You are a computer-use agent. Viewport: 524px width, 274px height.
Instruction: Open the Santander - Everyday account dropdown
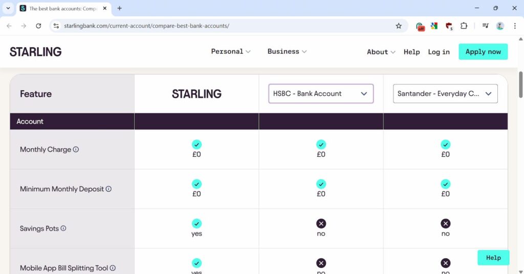coord(445,94)
